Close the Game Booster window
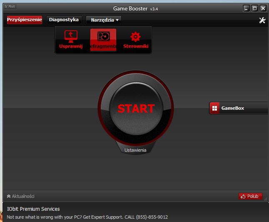 click(x=263, y=8)
